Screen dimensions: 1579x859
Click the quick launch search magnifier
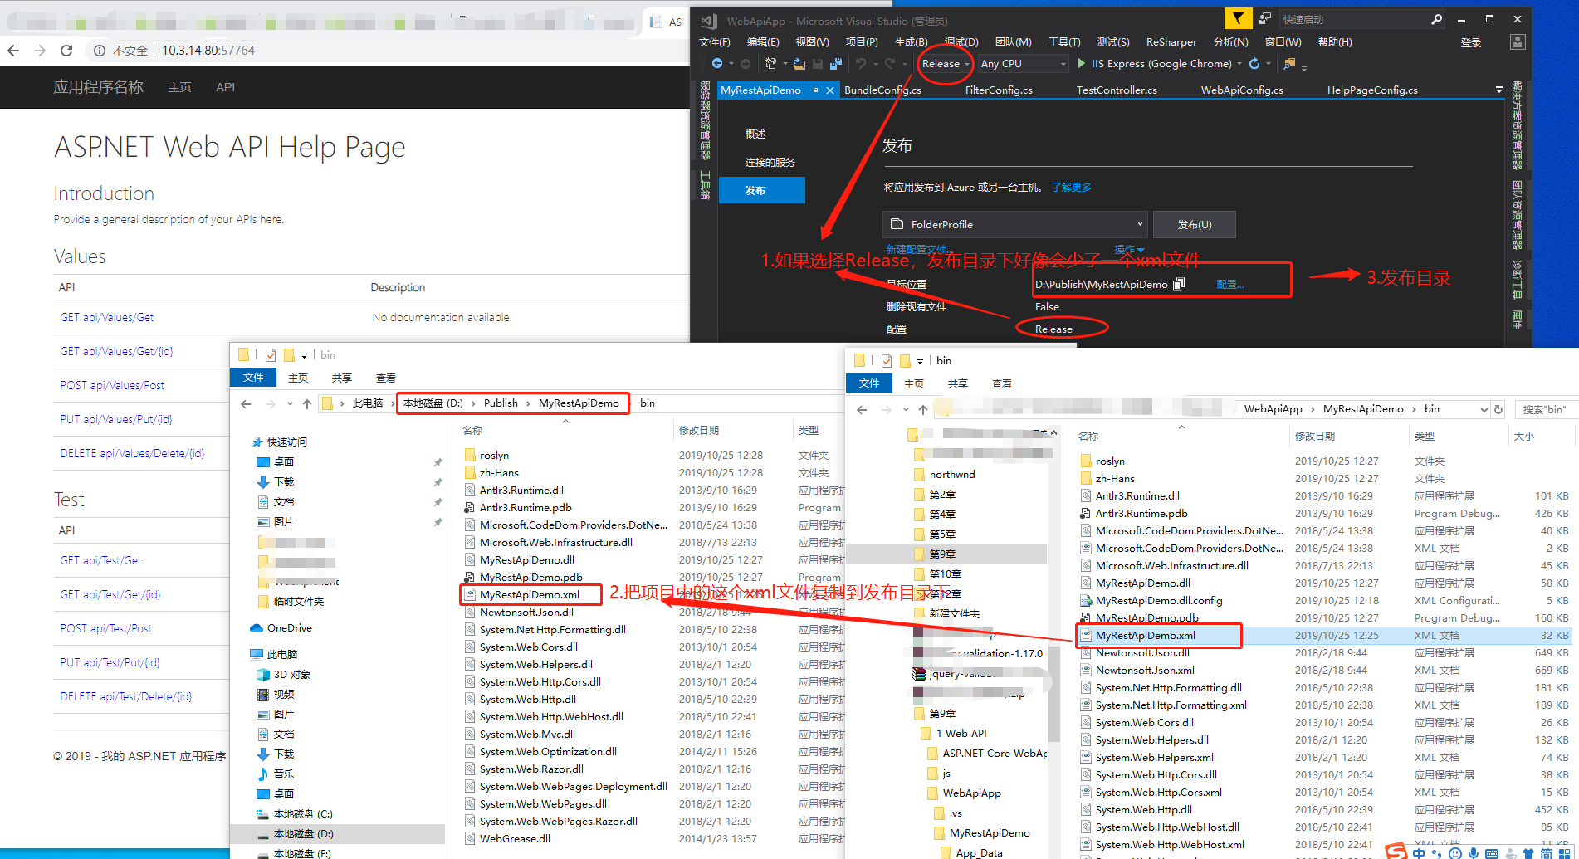pyautogui.click(x=1436, y=19)
